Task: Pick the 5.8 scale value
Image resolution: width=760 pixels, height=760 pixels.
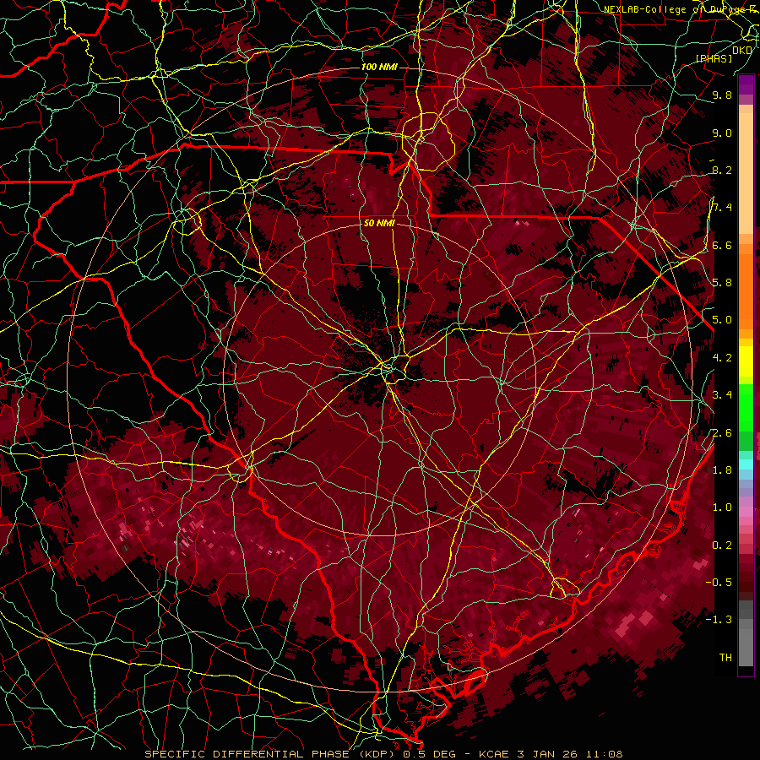Action: tap(722, 283)
